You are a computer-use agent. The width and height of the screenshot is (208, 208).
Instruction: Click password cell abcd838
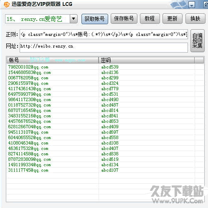(x=110, y=154)
